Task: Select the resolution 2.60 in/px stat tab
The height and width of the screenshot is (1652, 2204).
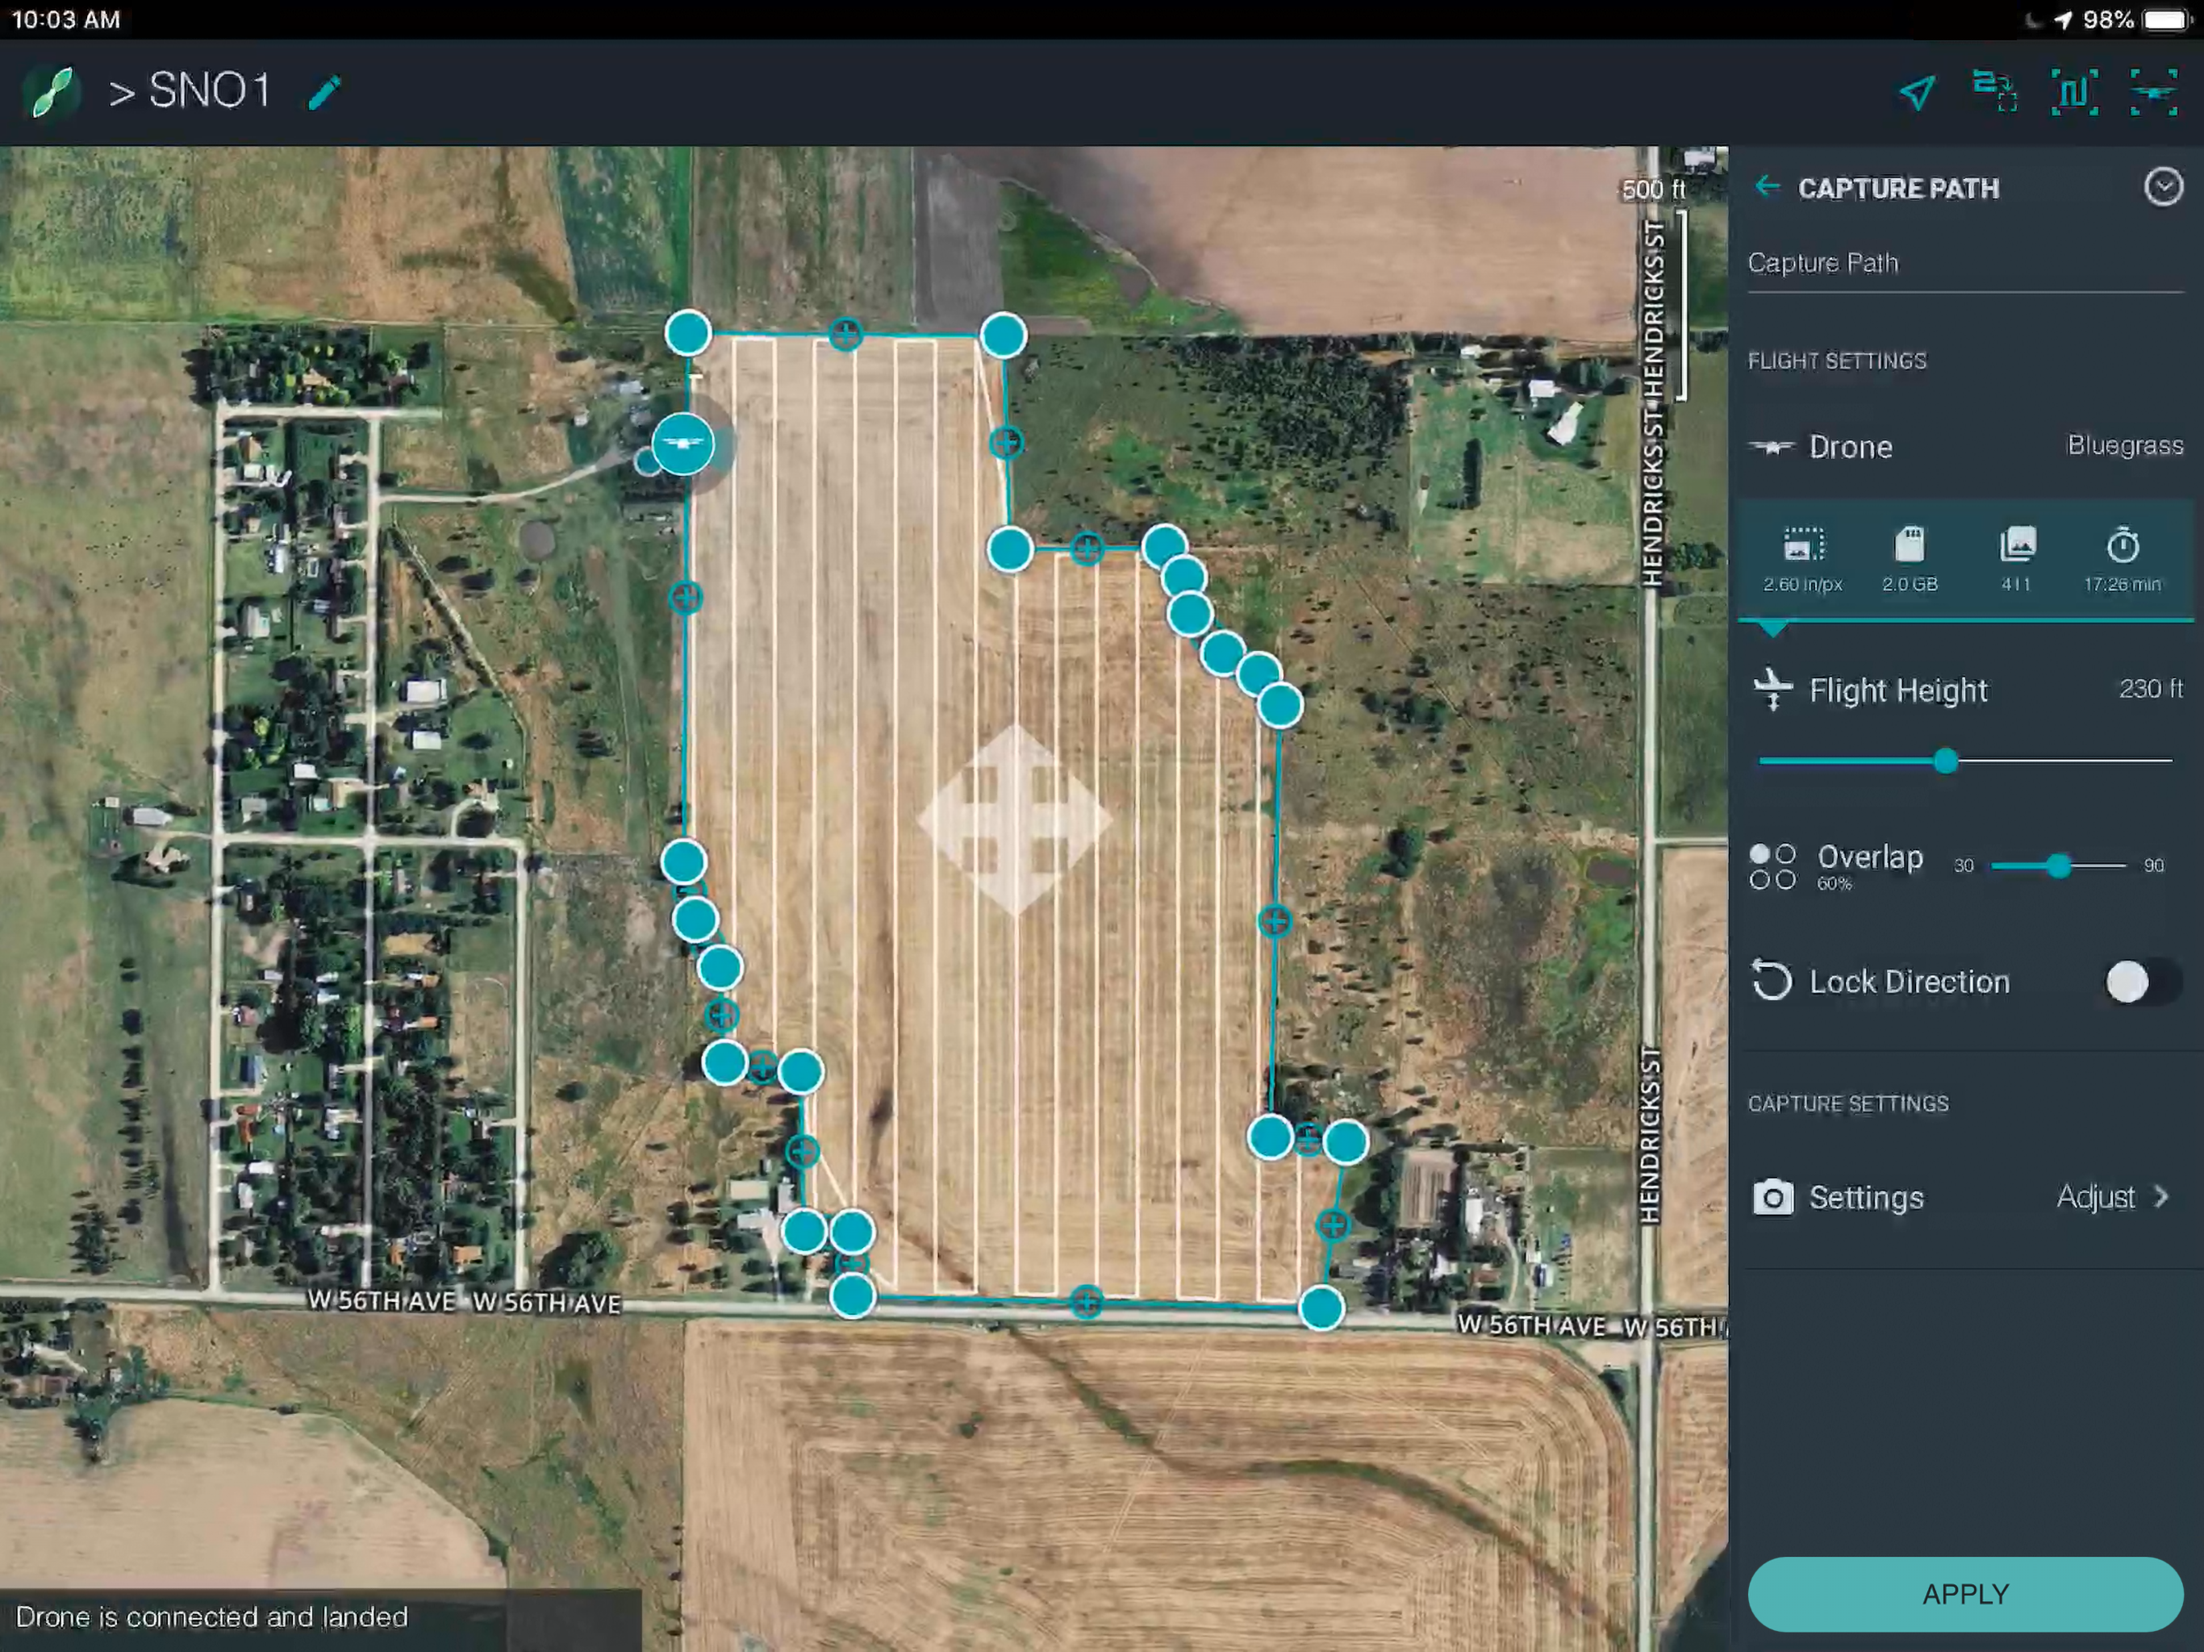Action: [x=1802, y=560]
